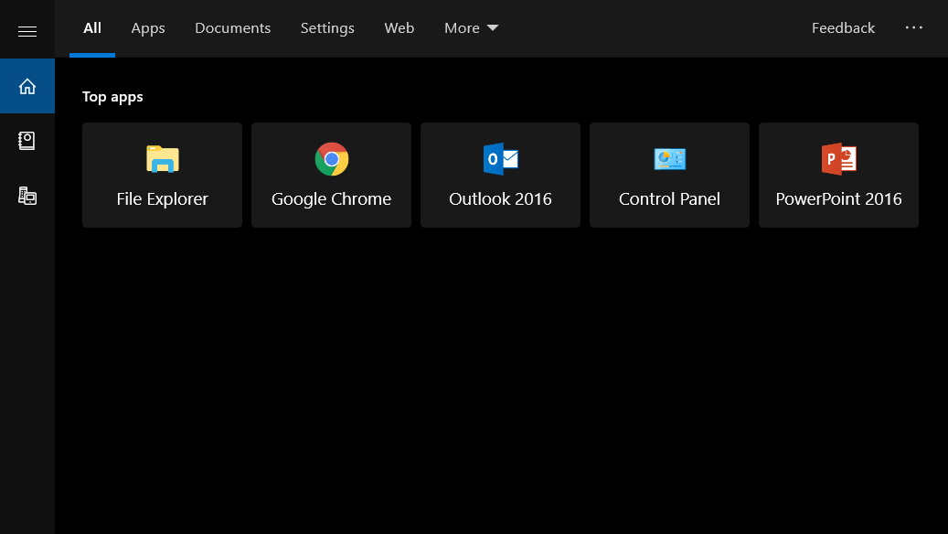
Task: Open the Control Panel tile
Action: [x=669, y=176]
